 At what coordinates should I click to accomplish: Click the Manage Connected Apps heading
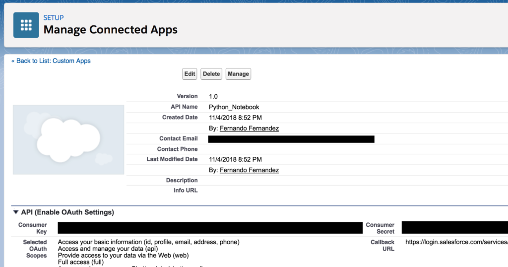[110, 30]
